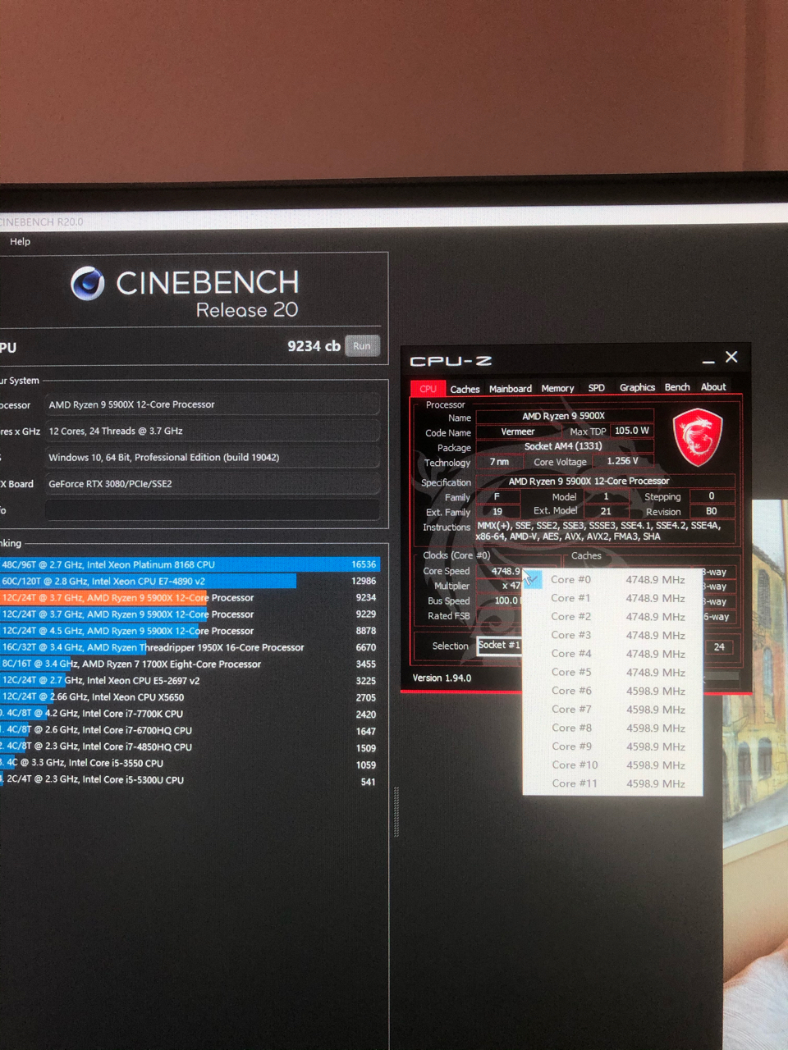This screenshot has height=1050, width=788.
Task: Click the Cinebench logo
Action: point(87,283)
